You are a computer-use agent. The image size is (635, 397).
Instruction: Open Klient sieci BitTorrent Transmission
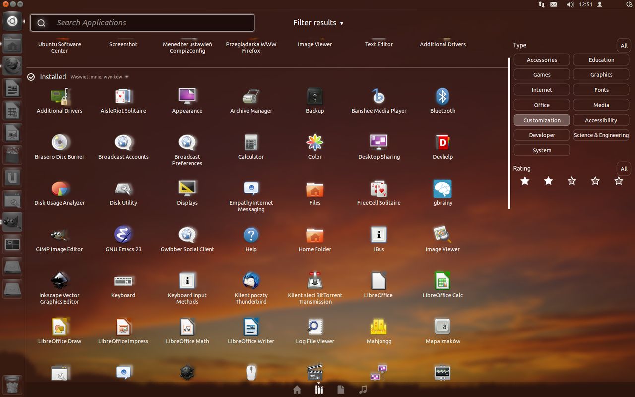pyautogui.click(x=315, y=288)
